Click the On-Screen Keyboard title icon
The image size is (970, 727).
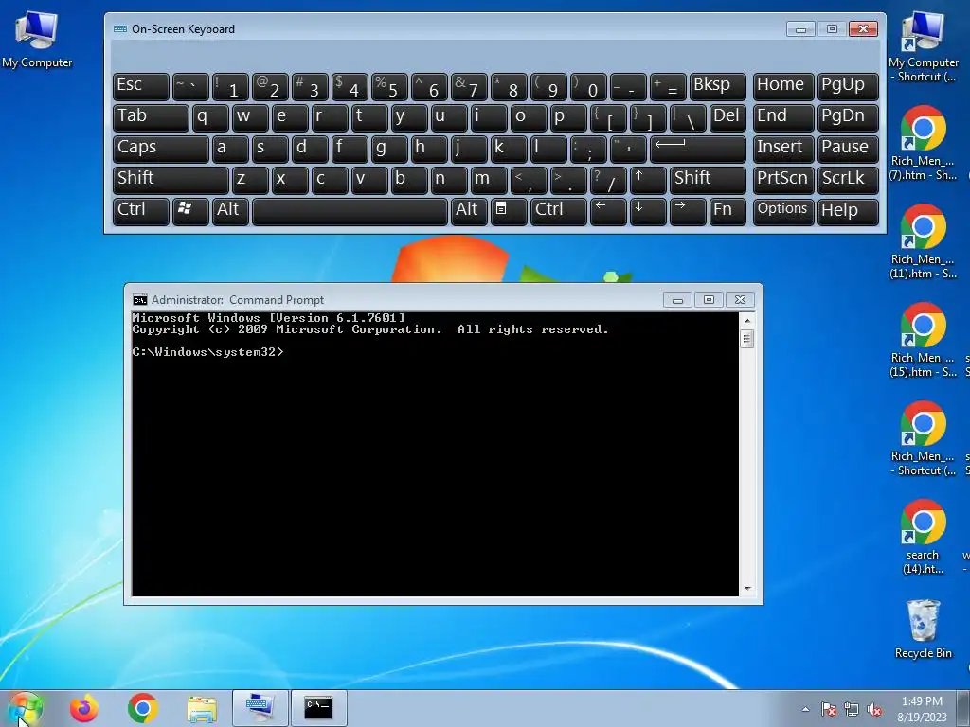click(120, 29)
